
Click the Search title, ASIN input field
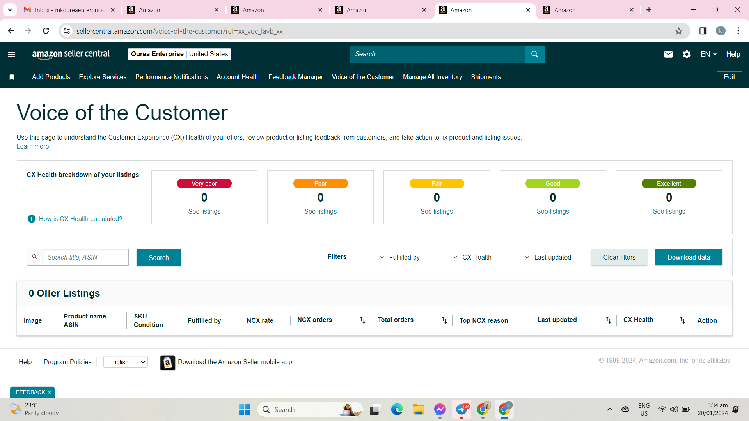coord(85,258)
